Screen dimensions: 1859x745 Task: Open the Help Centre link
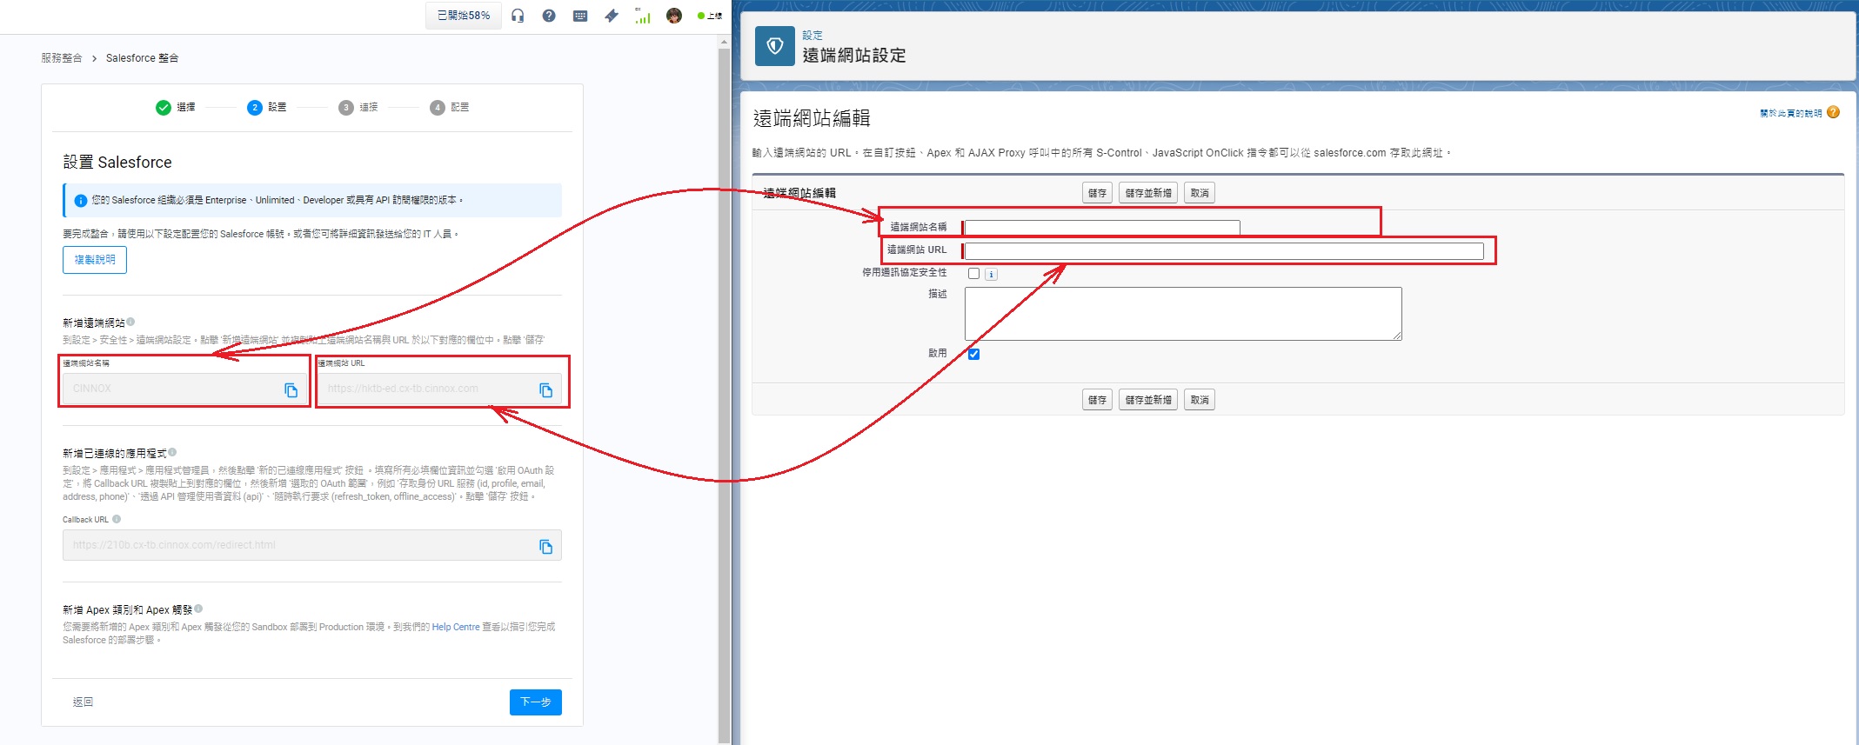coord(456,627)
